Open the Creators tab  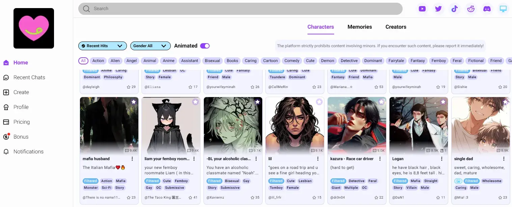pos(396,27)
